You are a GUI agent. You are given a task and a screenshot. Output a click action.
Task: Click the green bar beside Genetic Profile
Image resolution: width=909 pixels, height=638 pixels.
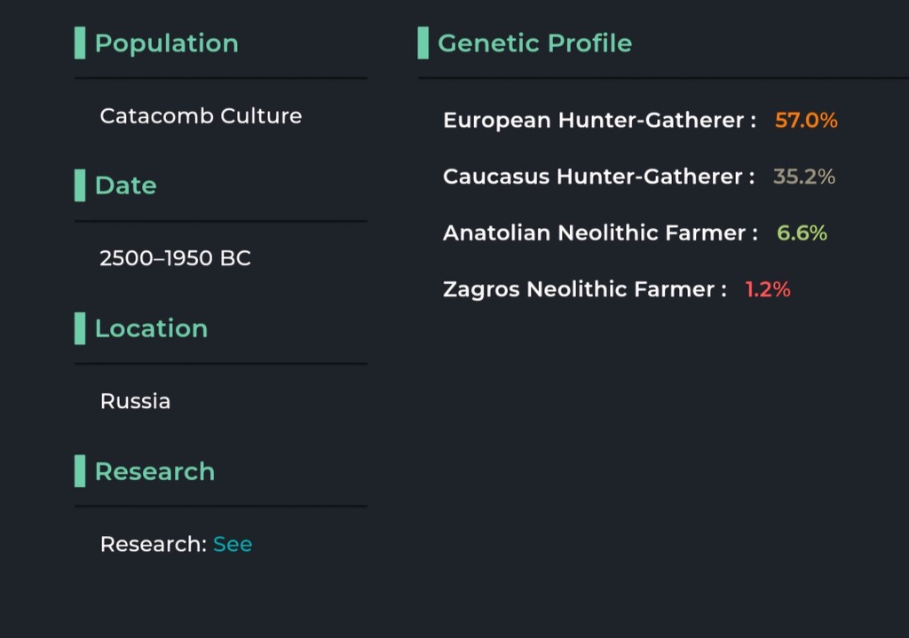(423, 43)
